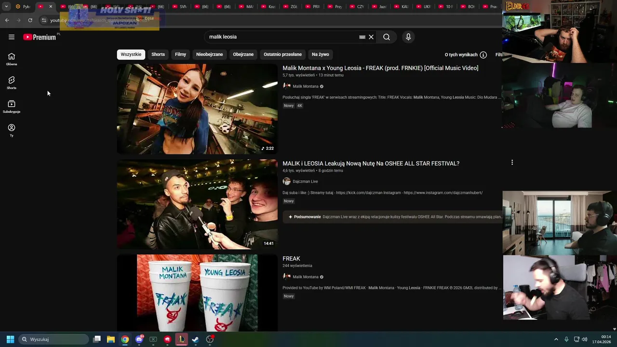Clear the search query with X icon
The width and height of the screenshot is (617, 347).
click(371, 37)
